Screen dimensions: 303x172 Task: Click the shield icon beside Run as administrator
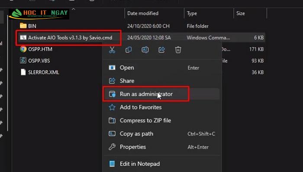[x=112, y=94]
